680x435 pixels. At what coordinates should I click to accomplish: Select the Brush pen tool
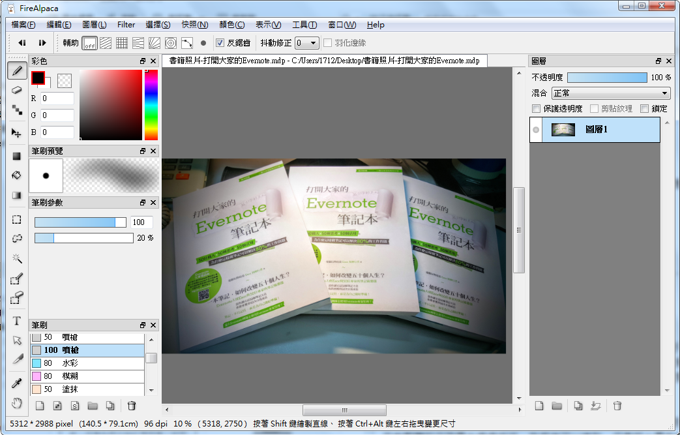tap(17, 70)
